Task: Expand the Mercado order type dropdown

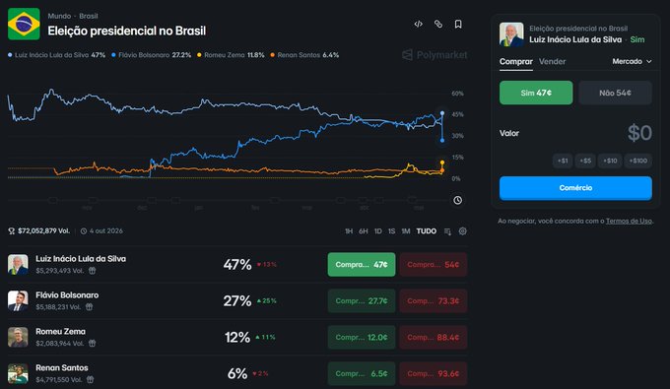Action: (x=632, y=61)
